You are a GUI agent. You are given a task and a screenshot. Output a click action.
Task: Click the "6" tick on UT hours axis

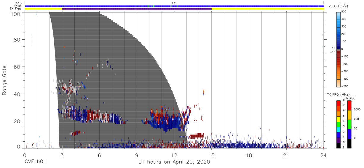[99, 156]
